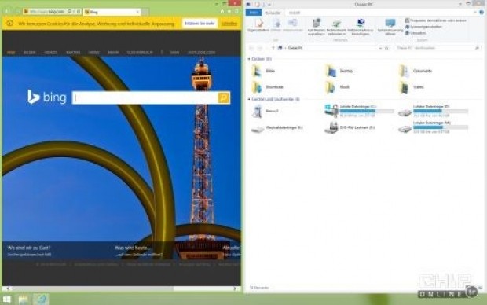
Task: Click the 'Dieser PC' address bar breadcrumb
Action: 295,48
